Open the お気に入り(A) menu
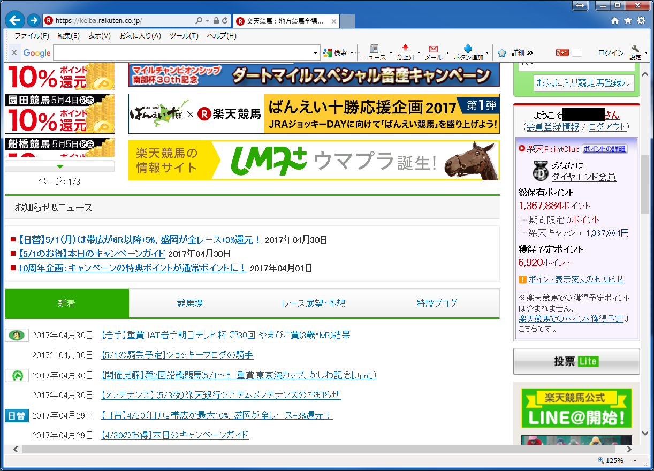This screenshot has height=471, width=654. pos(140,36)
